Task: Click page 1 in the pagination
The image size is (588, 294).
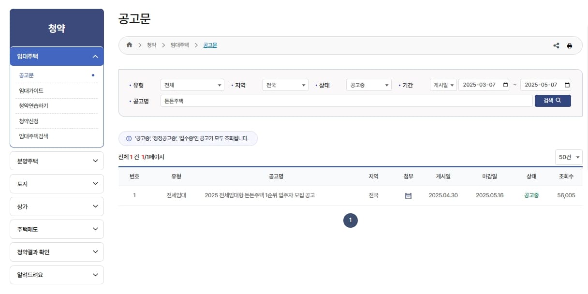Action: click(350, 220)
